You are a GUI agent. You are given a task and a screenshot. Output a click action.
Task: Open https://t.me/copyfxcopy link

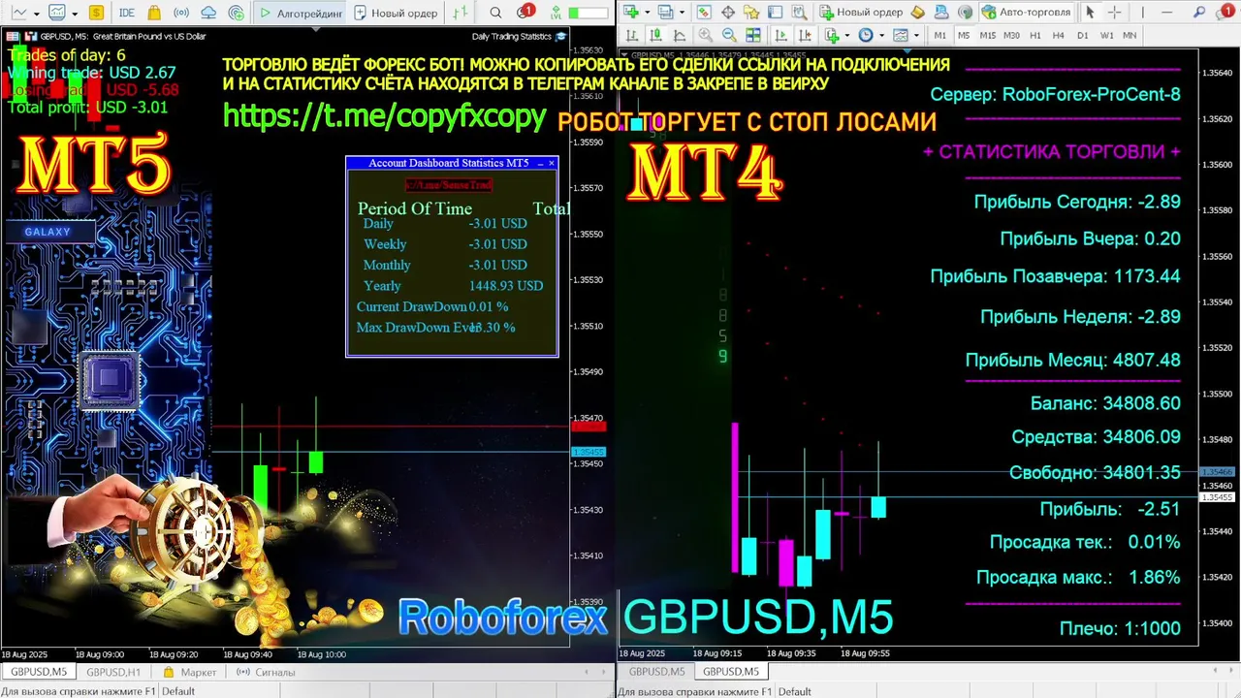(x=385, y=115)
